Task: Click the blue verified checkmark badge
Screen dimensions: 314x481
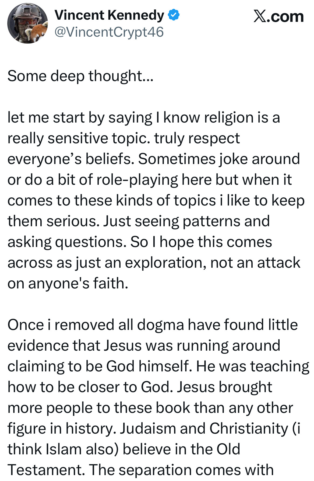Action: click(174, 15)
